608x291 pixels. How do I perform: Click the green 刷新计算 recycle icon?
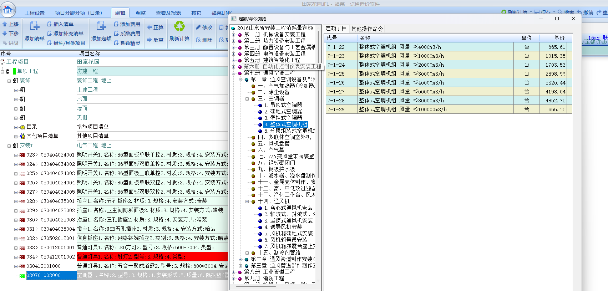click(x=179, y=26)
